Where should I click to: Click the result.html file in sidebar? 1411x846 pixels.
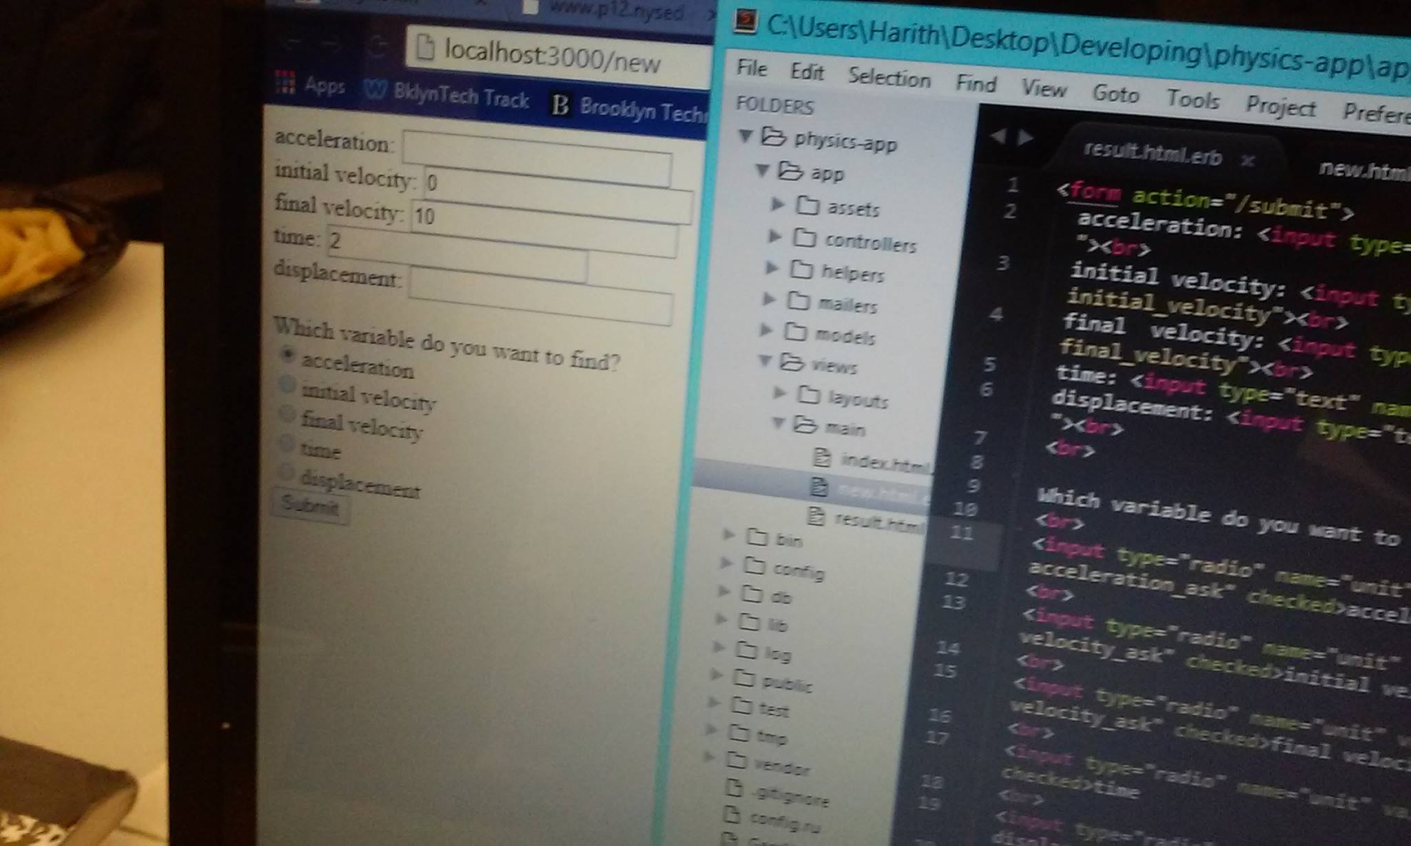pyautogui.click(x=875, y=521)
